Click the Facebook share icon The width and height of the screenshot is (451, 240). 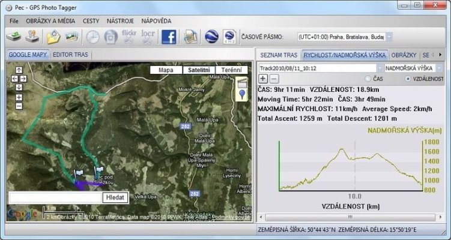point(169,37)
